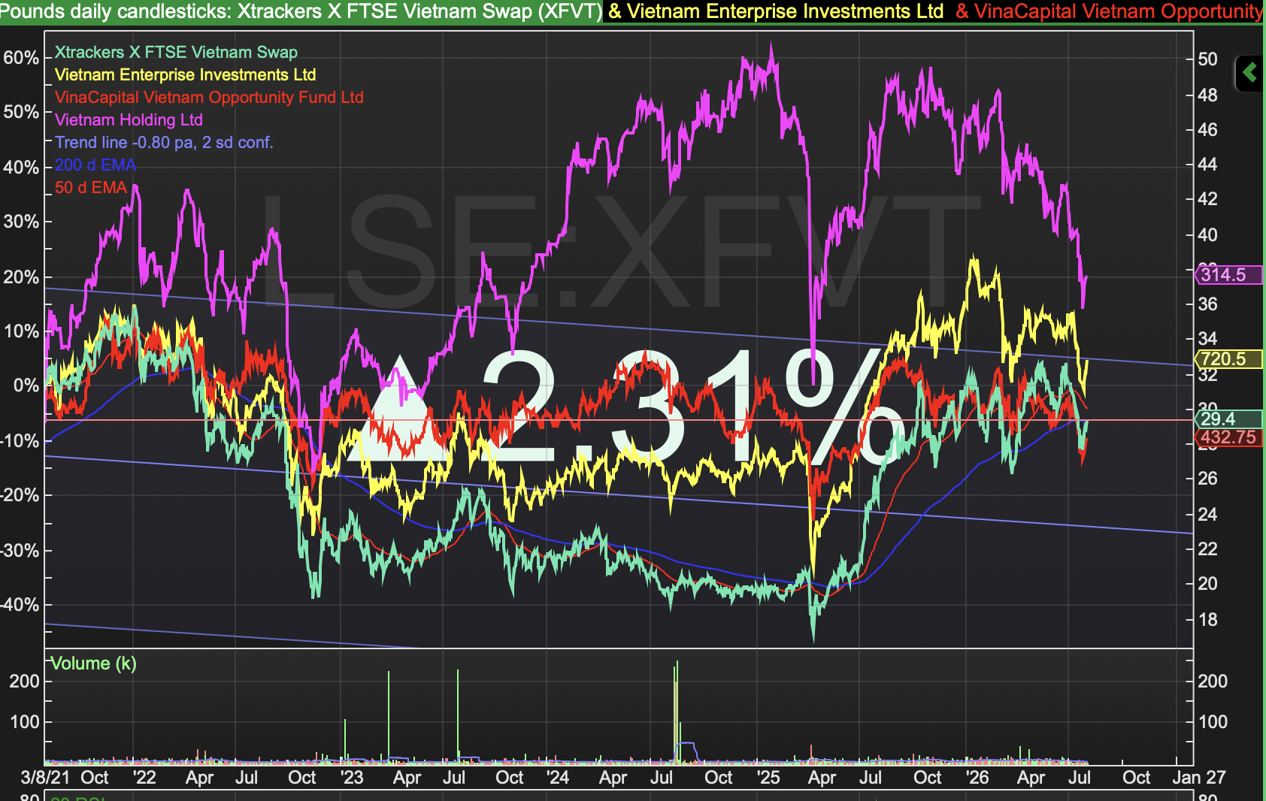The height and width of the screenshot is (801, 1266).
Task: Click the 50 label on right price axis
Action: 1207,59
